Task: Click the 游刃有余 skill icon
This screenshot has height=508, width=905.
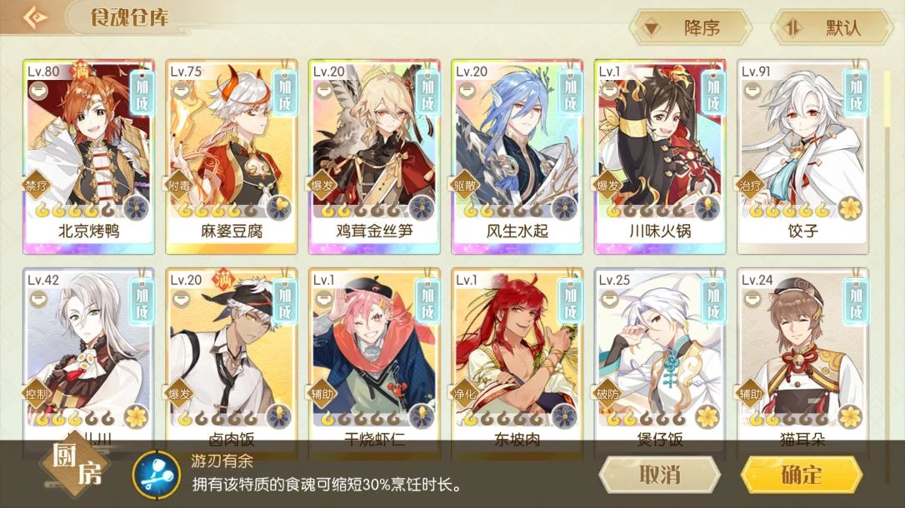Action: pos(156,475)
